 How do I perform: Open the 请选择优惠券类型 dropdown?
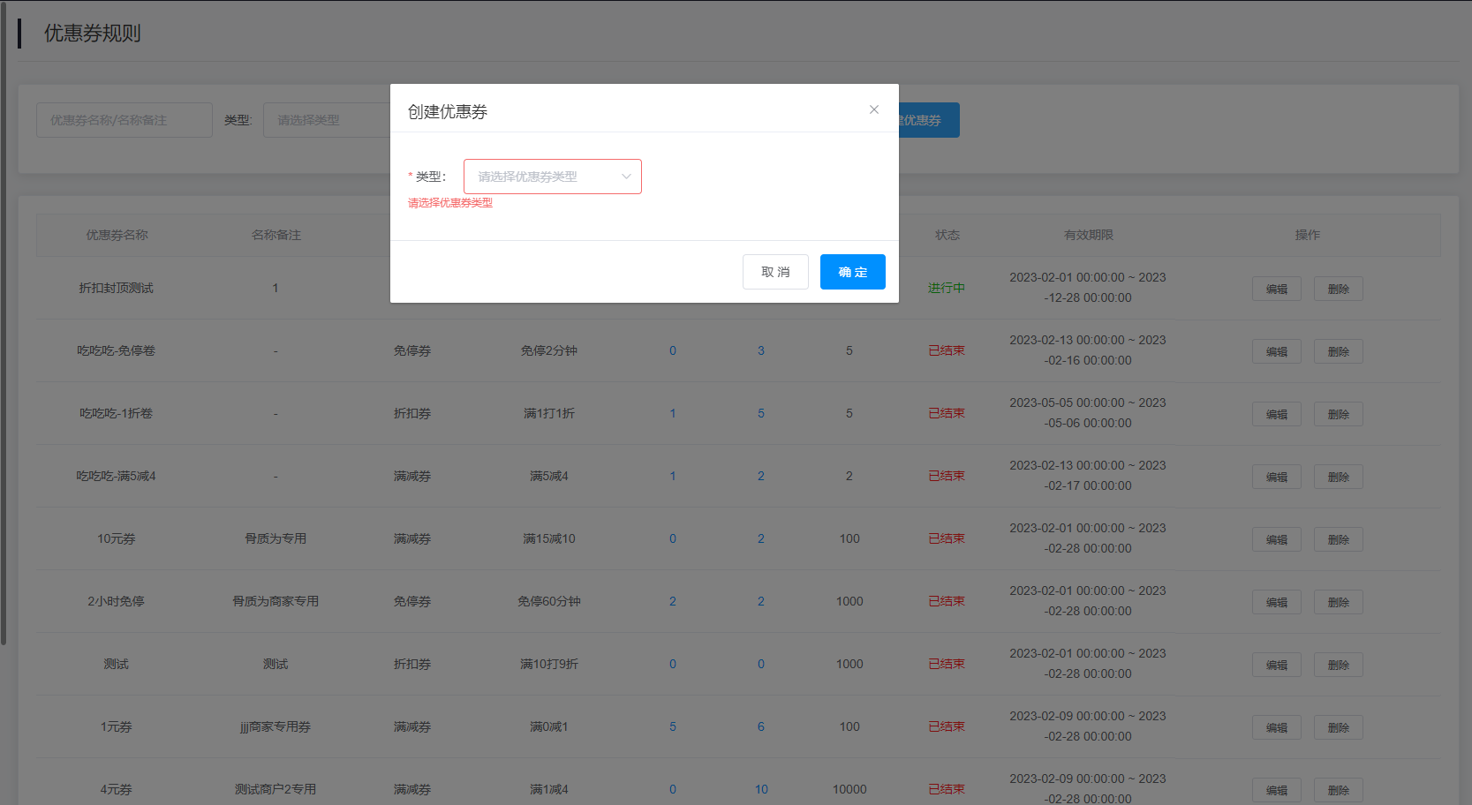pyautogui.click(x=543, y=177)
